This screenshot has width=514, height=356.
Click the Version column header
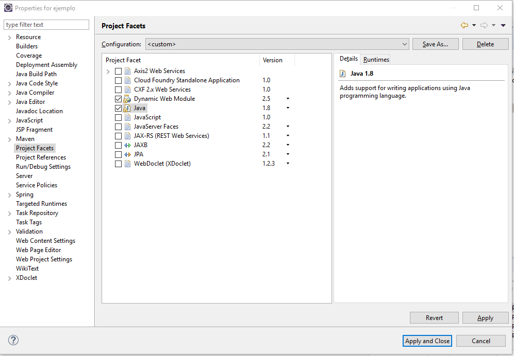click(277, 60)
